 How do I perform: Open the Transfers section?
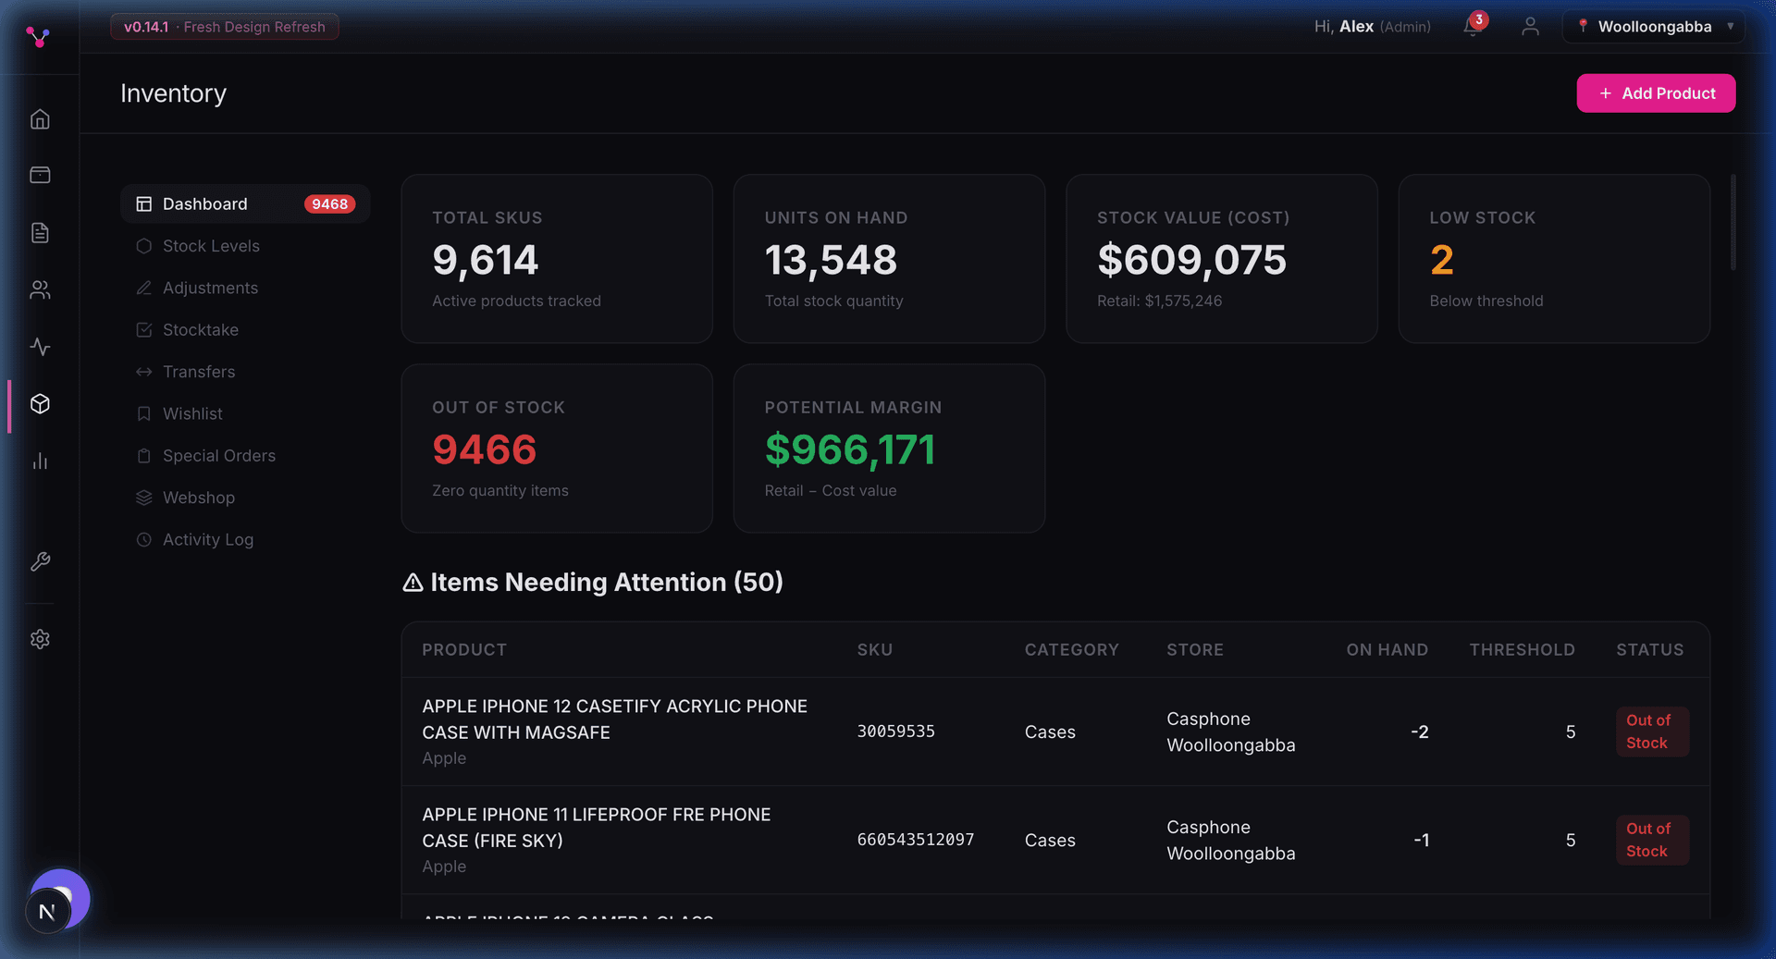tap(198, 372)
